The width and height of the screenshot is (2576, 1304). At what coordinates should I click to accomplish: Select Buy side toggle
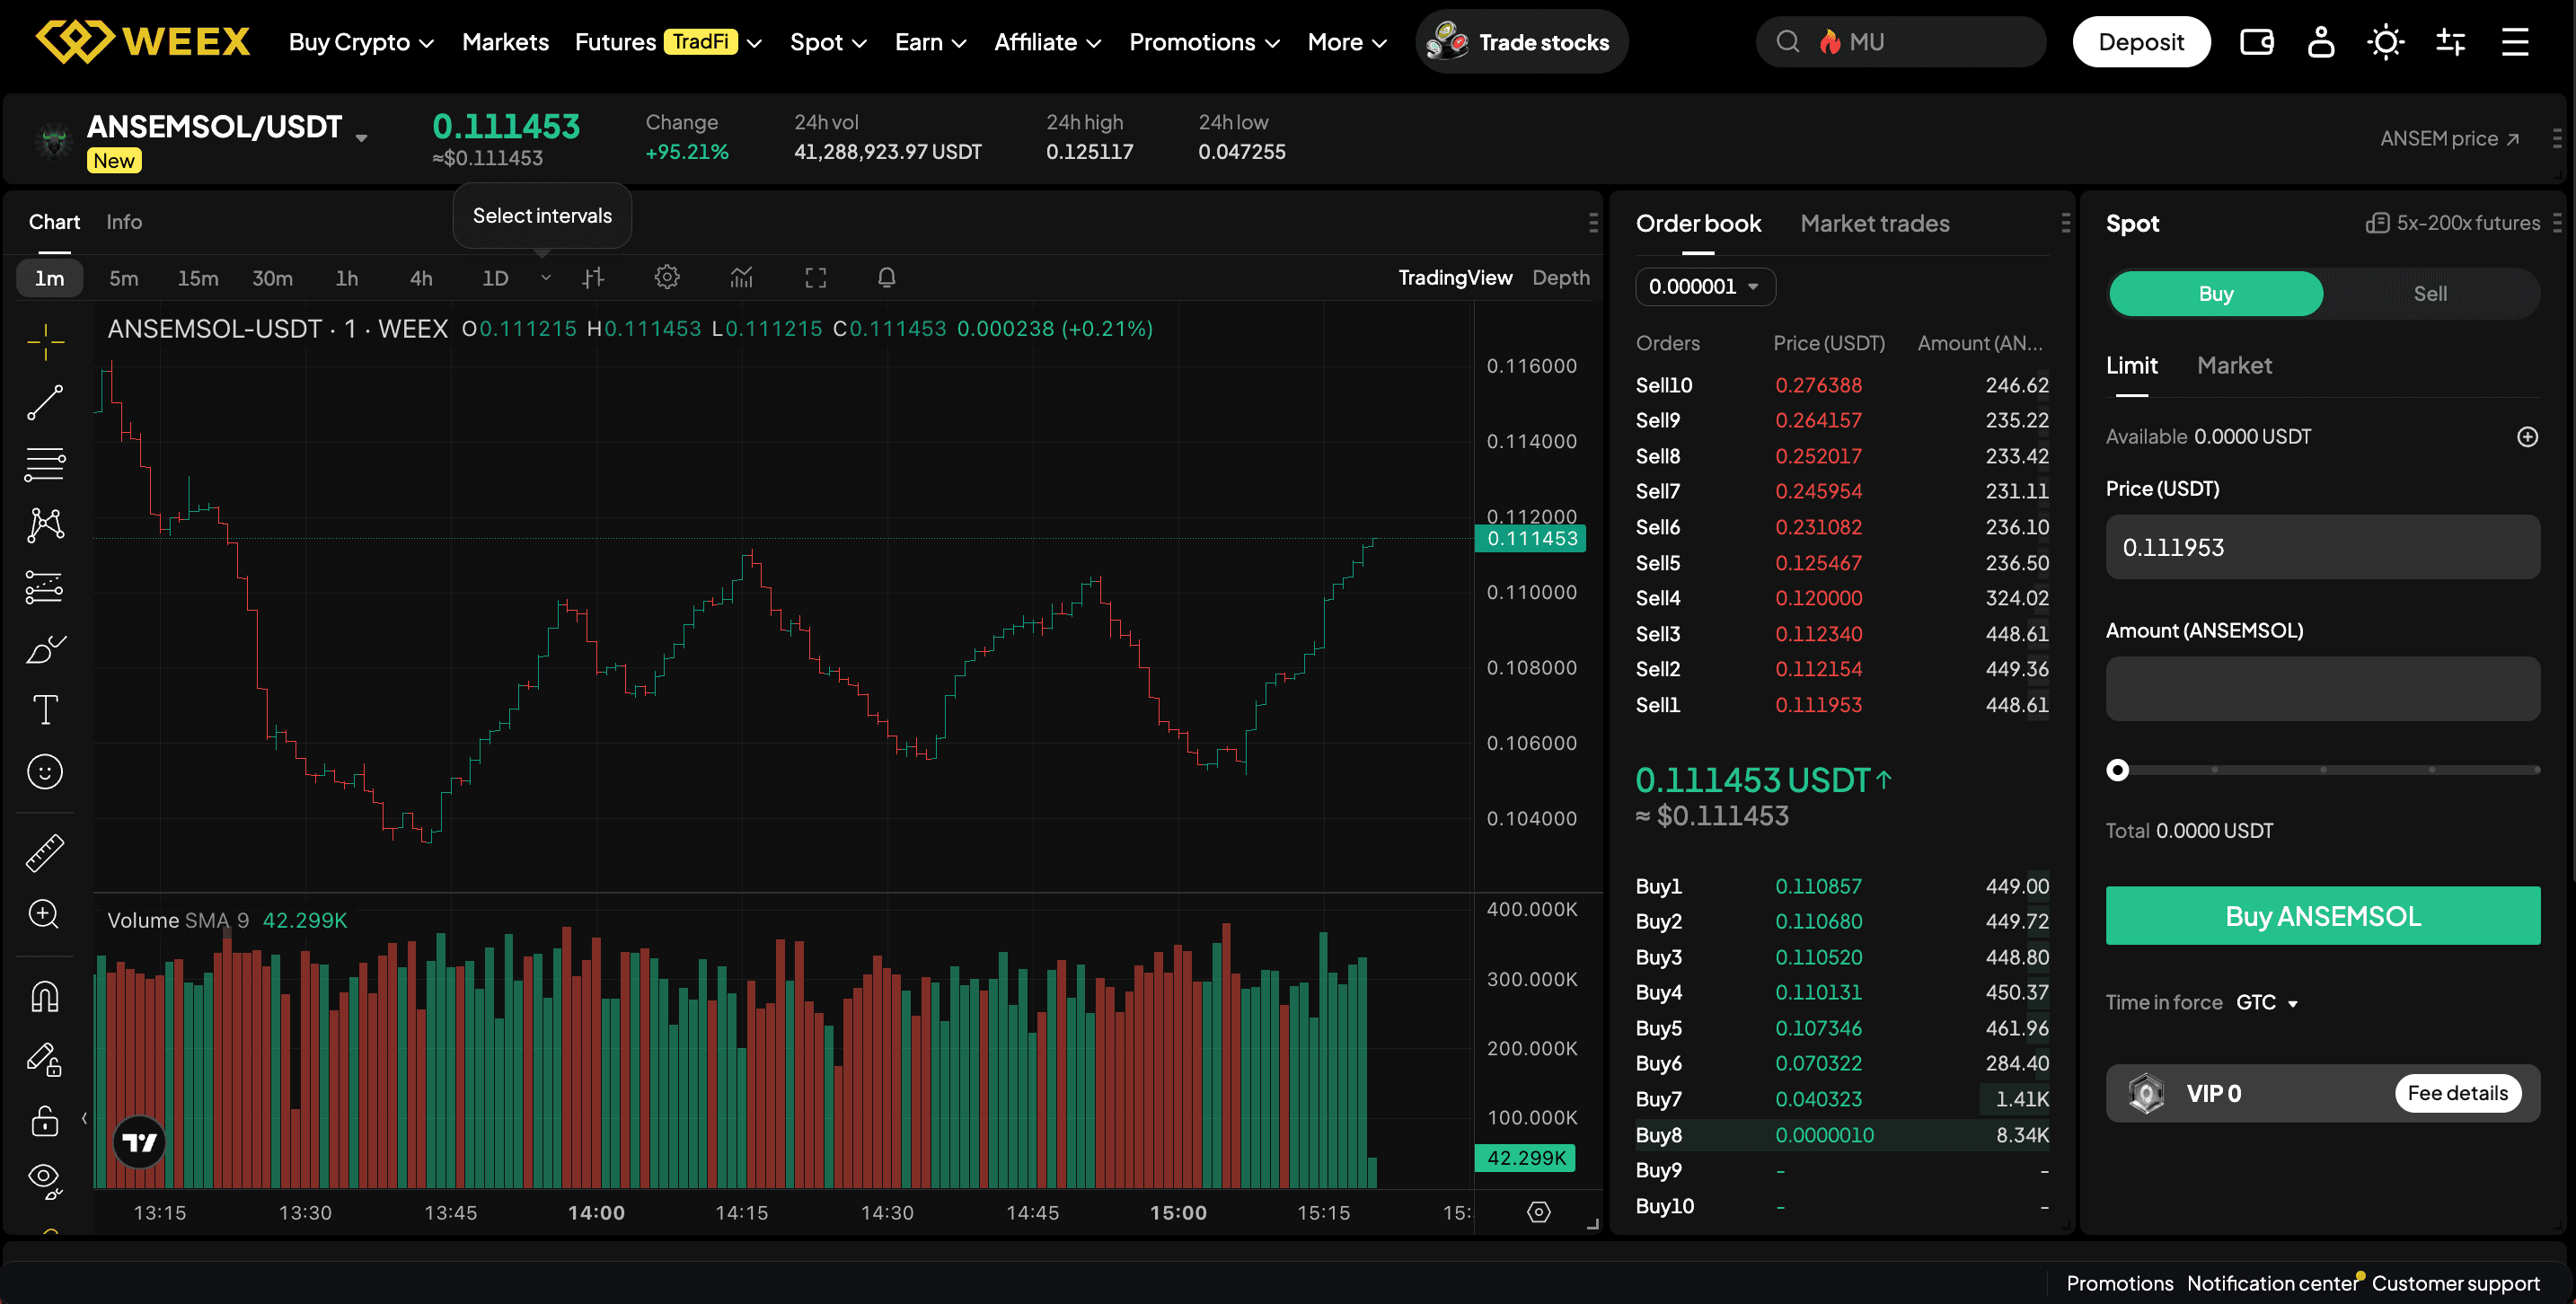pyautogui.click(x=2216, y=294)
